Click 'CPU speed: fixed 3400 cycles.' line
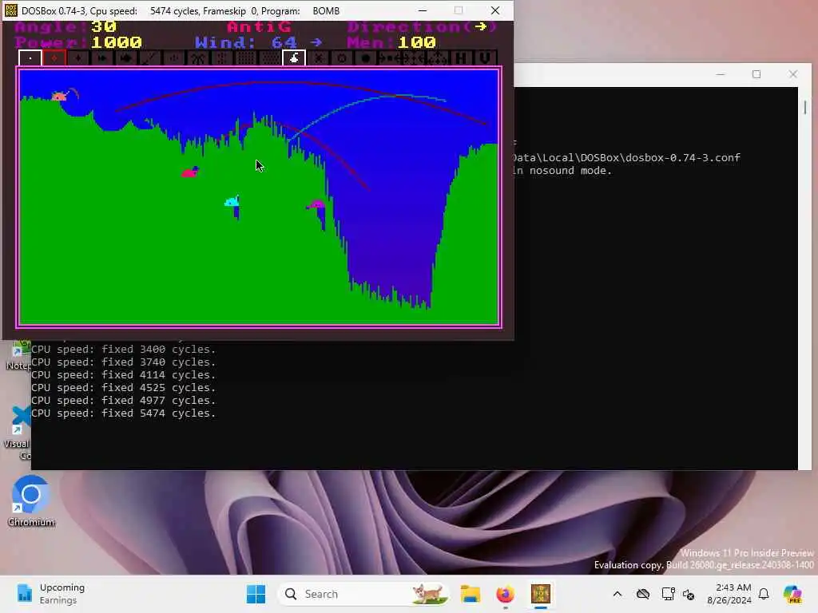This screenshot has height=613, width=818. [123, 350]
